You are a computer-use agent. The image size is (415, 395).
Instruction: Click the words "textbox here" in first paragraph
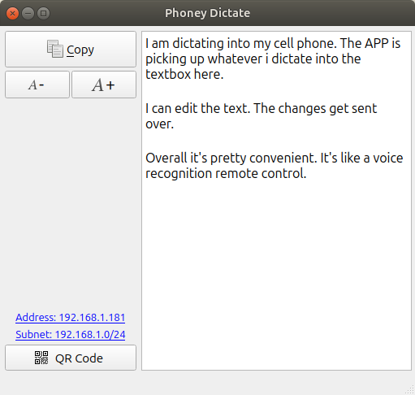coord(184,74)
